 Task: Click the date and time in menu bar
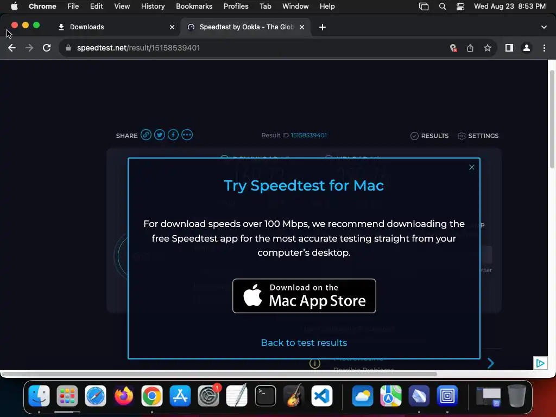pyautogui.click(x=509, y=7)
